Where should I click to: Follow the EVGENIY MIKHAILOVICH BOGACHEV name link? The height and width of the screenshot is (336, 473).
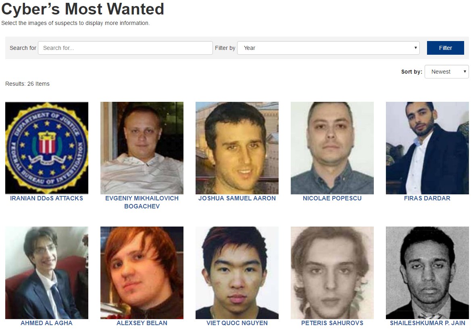(142, 202)
